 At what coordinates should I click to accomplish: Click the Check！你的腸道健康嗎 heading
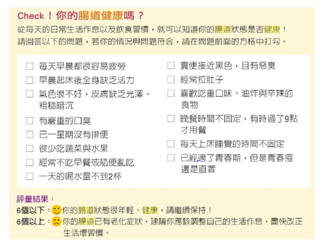(x=81, y=15)
